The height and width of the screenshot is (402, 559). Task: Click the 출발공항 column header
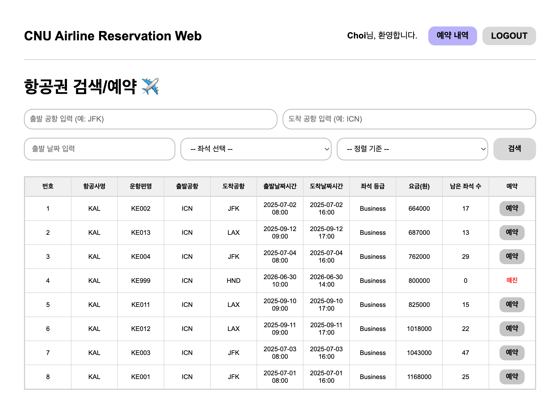pos(187,186)
